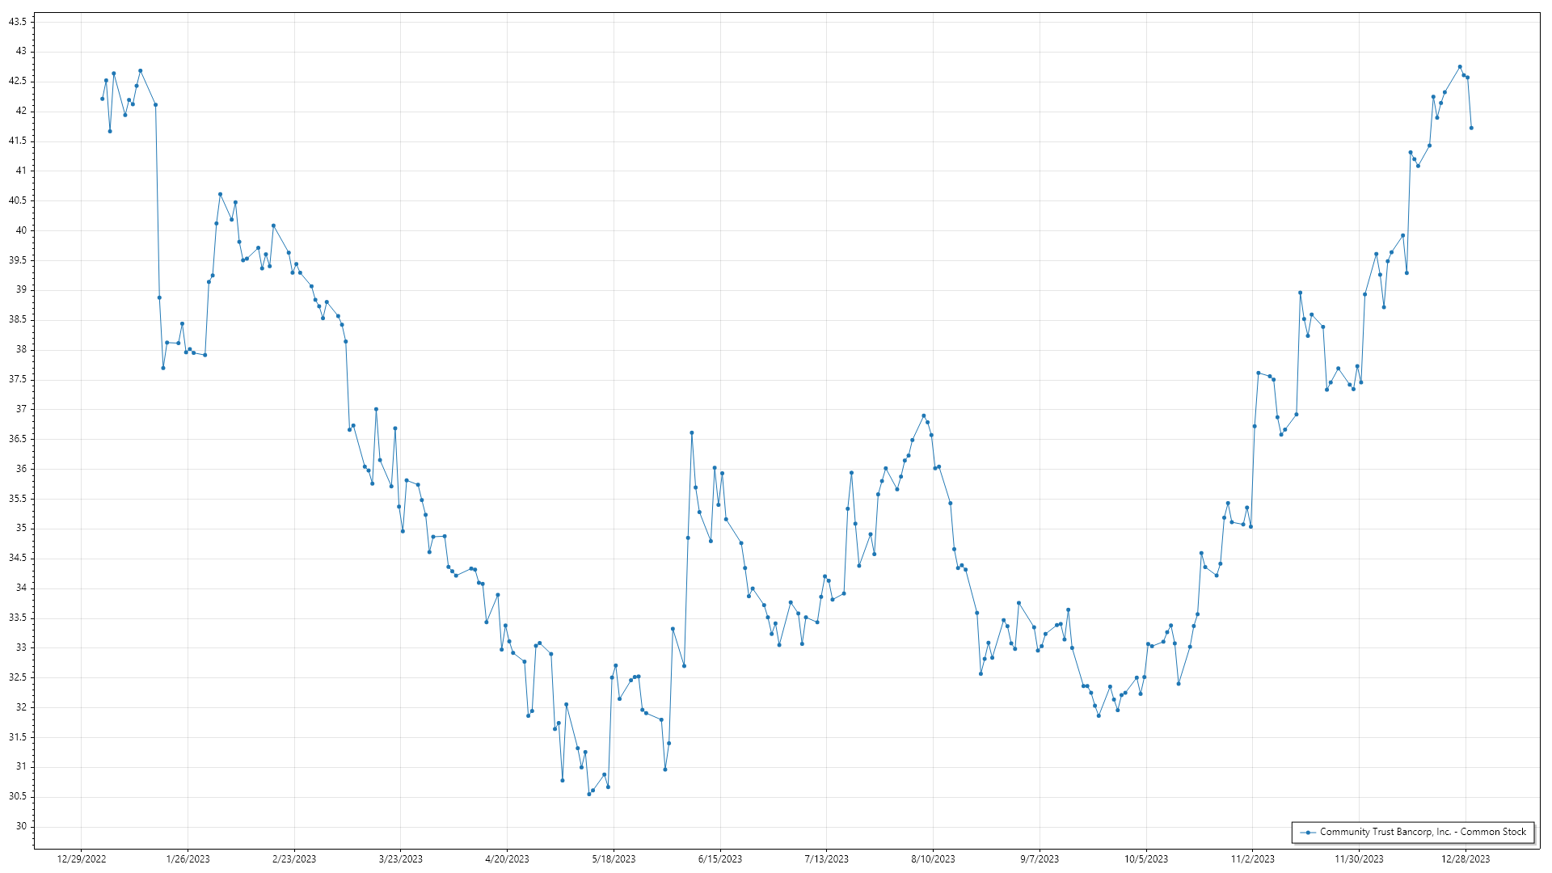This screenshot has height=873, width=1552.
Task: Click the lowest data point, below 31
Action: click(589, 794)
